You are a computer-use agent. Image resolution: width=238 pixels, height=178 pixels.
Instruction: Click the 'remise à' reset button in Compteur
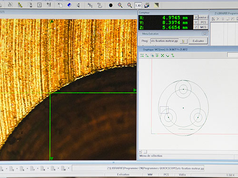click(203, 17)
